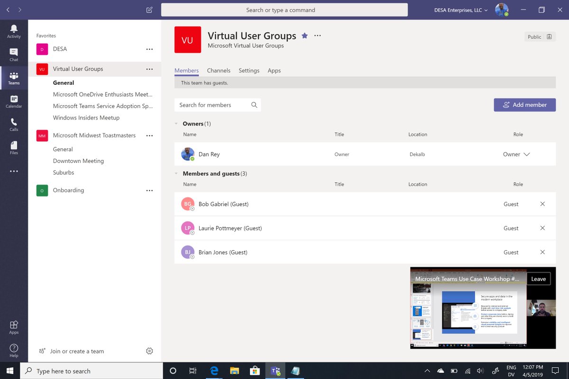Screen dimensions: 569x379
Task: Open the Cortana circle on taskbar
Action: click(x=173, y=371)
